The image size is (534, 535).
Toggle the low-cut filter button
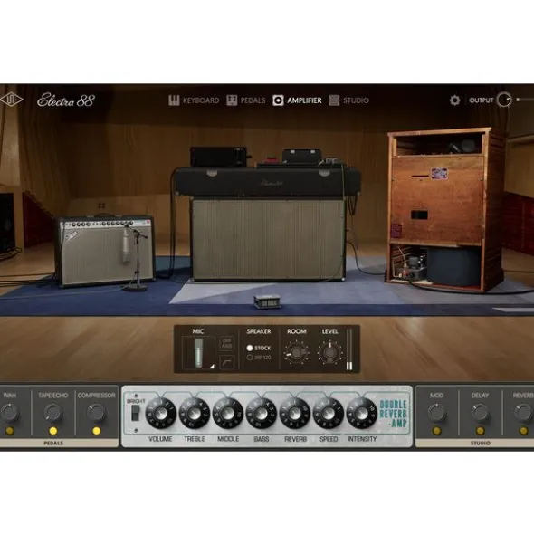click(x=227, y=362)
